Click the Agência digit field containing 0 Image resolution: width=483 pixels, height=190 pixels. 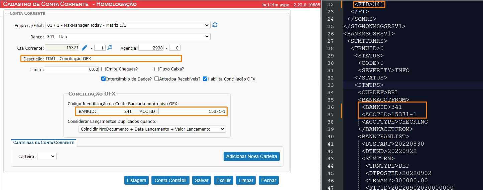[x=175, y=48]
